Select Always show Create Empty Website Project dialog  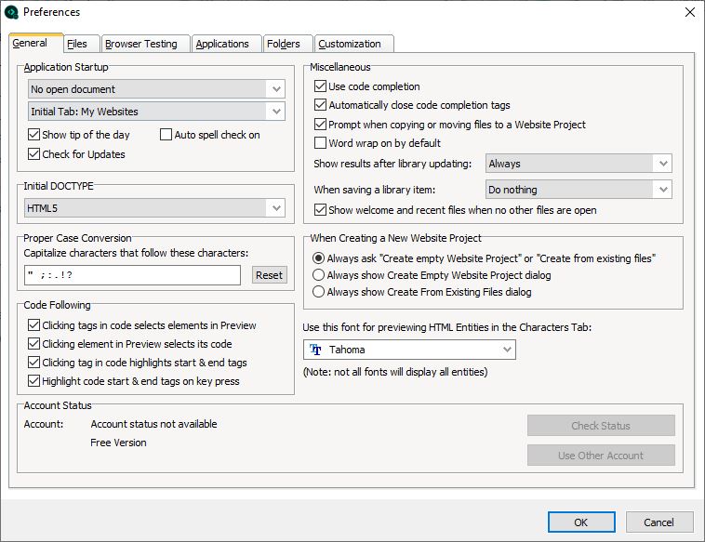318,274
